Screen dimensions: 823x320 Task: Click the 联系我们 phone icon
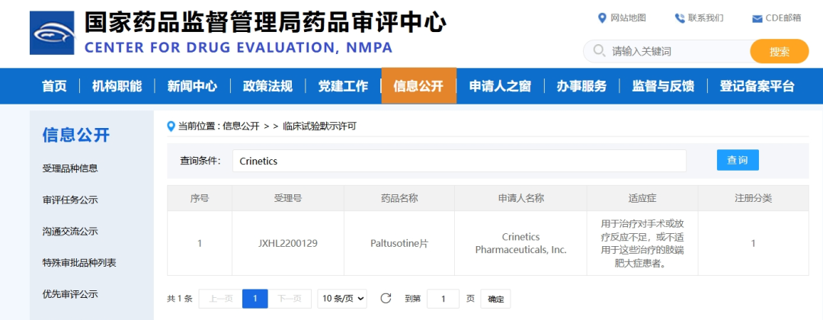pos(679,18)
